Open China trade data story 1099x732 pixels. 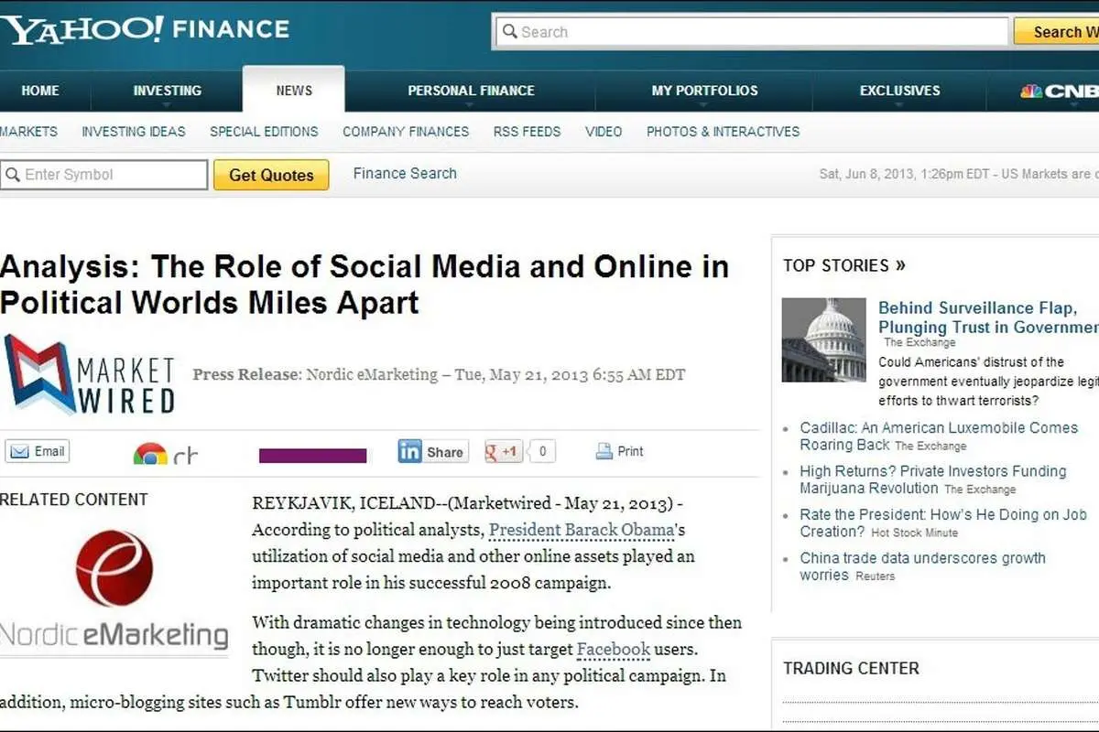pyautogui.click(x=922, y=566)
